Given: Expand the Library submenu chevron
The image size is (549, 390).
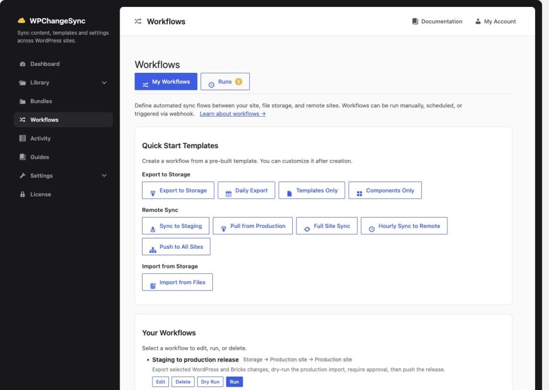Looking at the screenshot, I should point(104,82).
